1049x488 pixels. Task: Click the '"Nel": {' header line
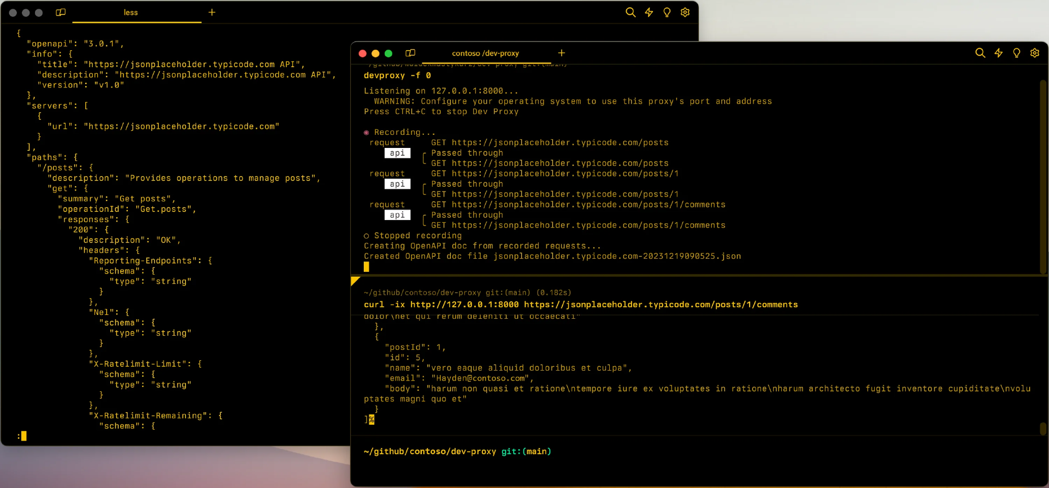pos(109,312)
